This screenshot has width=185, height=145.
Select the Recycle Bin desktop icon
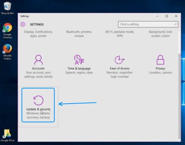(7, 8)
